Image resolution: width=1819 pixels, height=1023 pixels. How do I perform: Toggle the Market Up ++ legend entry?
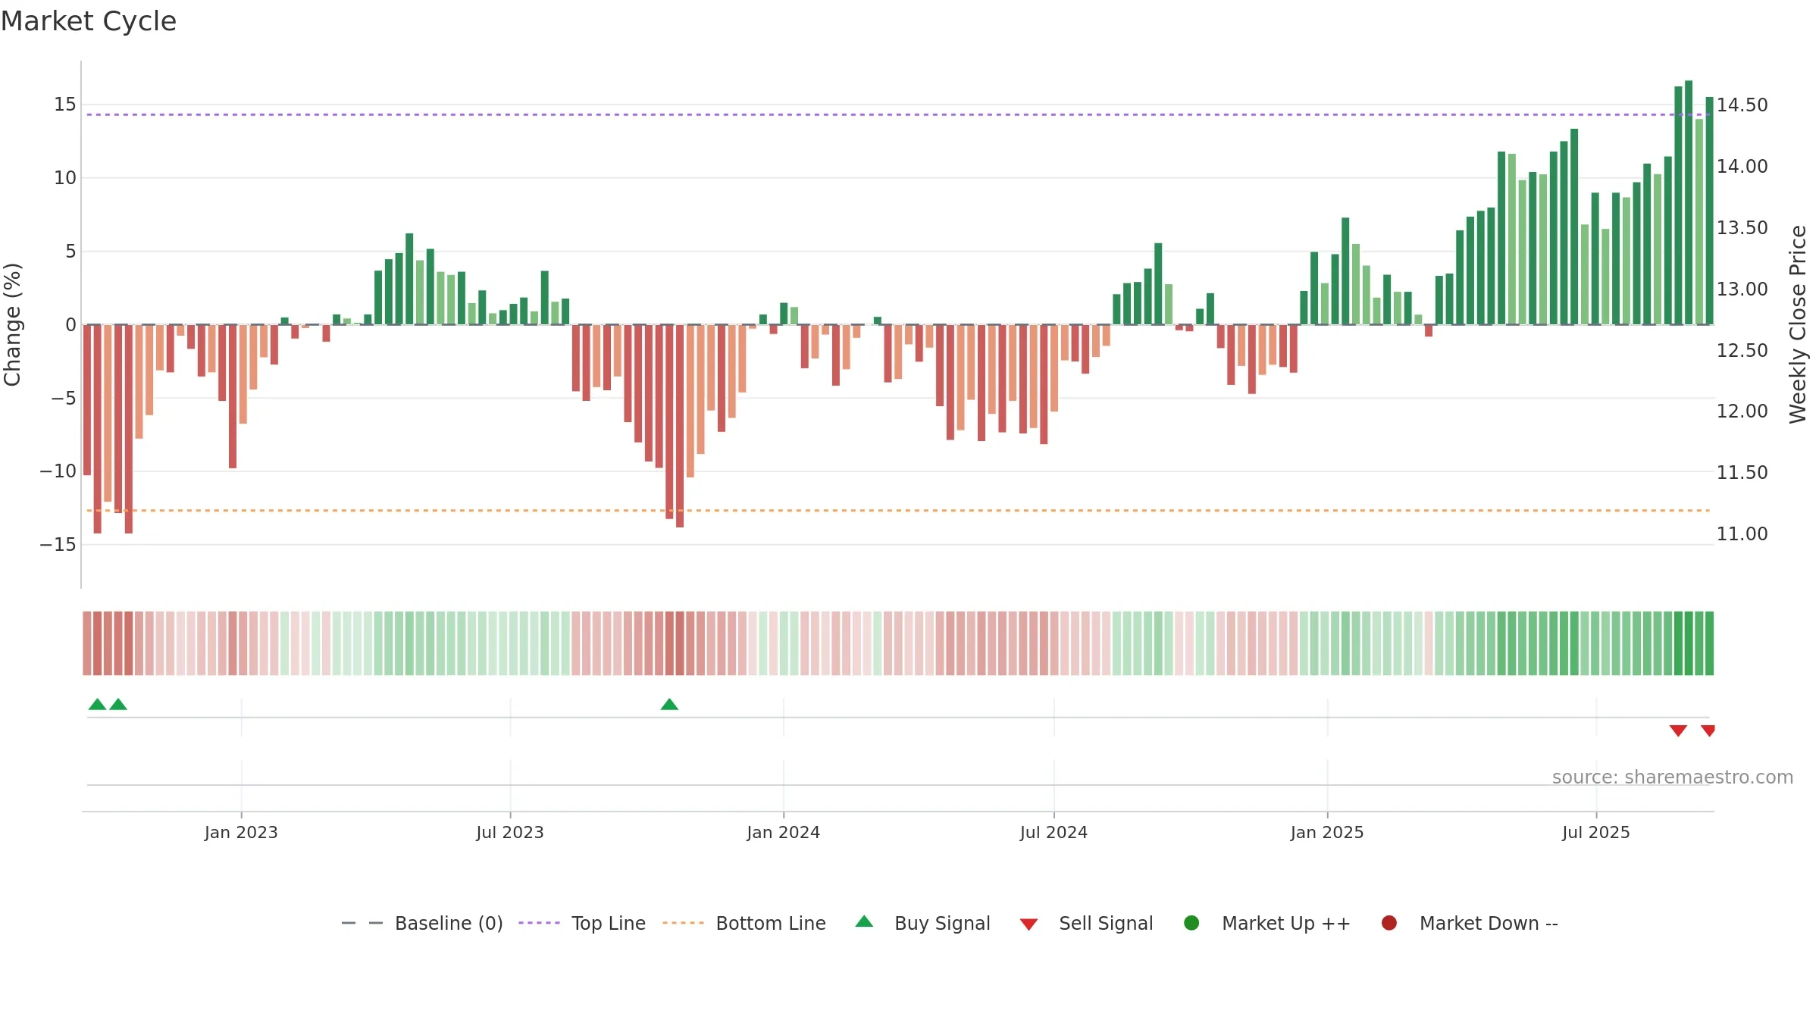click(1266, 923)
